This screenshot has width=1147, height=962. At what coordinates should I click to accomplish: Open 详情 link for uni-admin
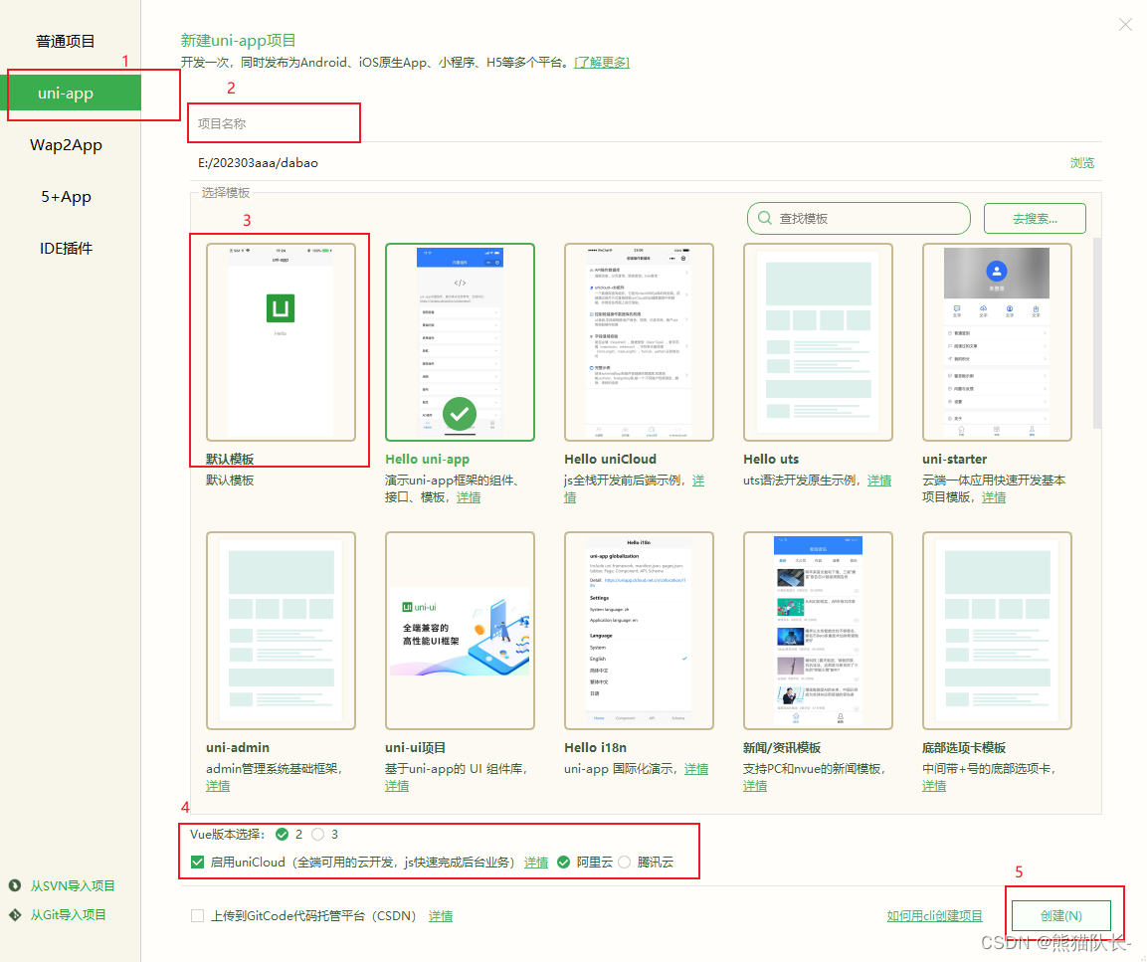point(218,786)
